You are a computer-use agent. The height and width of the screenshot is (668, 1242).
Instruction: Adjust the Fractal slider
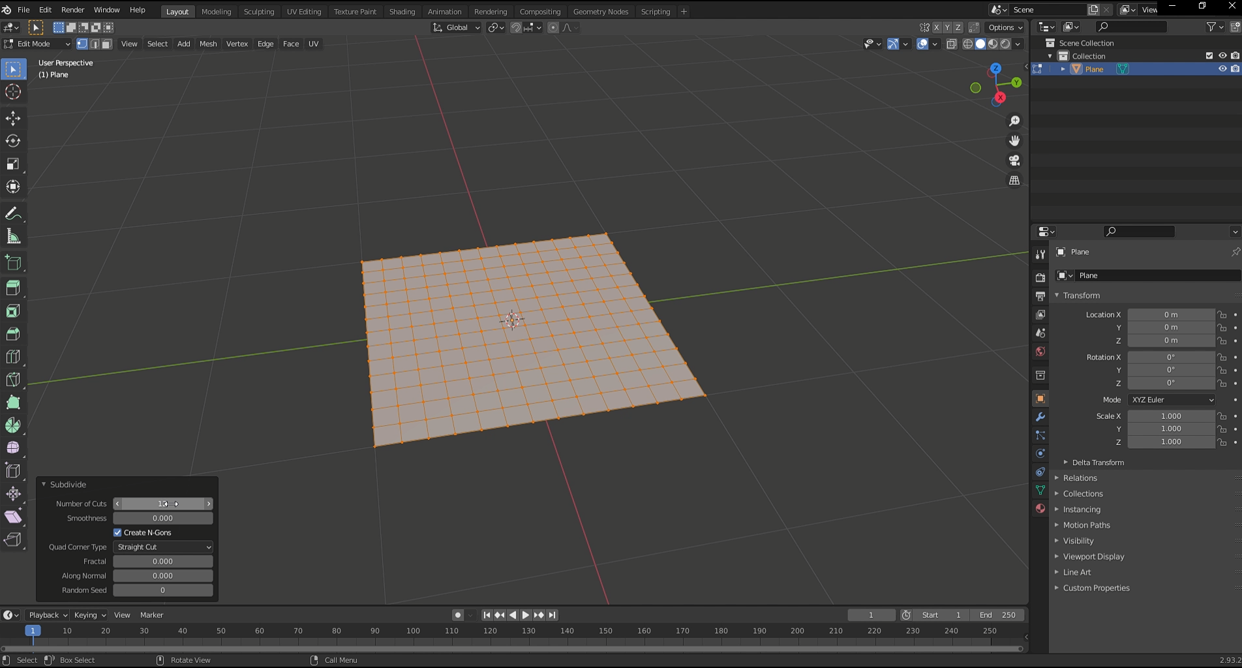[x=163, y=561]
